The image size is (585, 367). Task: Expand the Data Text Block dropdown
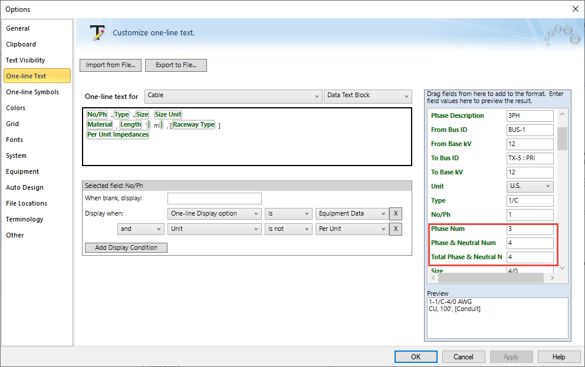[x=367, y=96]
